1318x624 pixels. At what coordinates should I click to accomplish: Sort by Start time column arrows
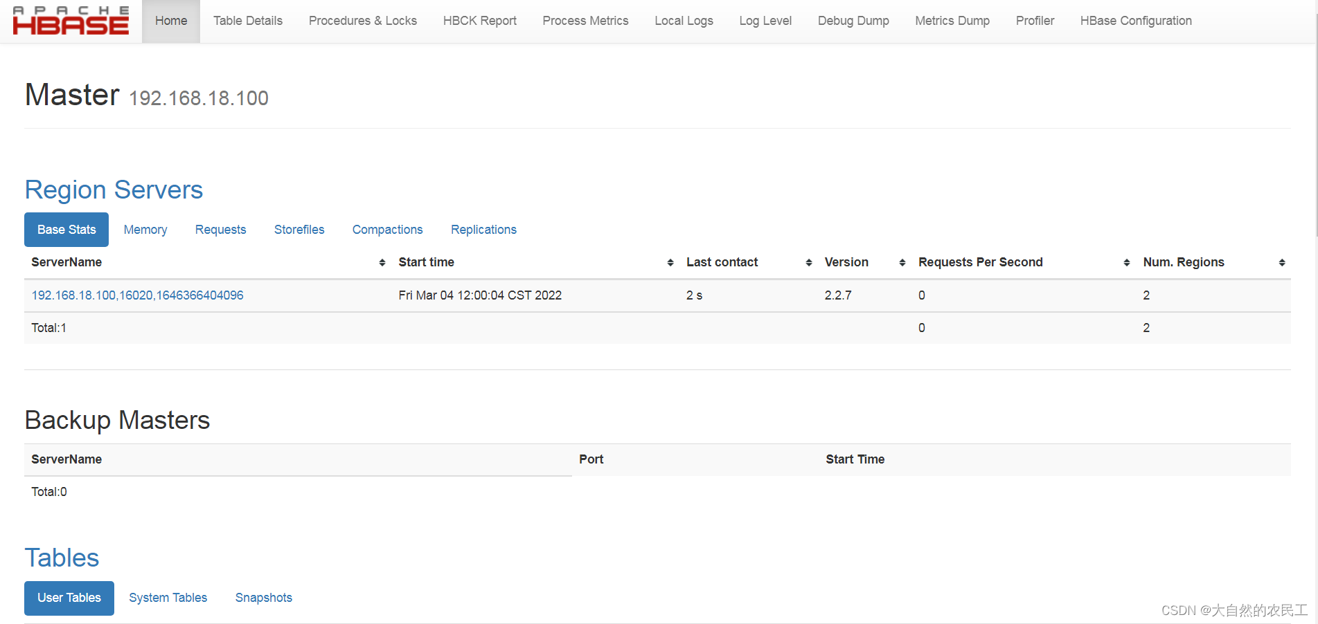(x=670, y=263)
